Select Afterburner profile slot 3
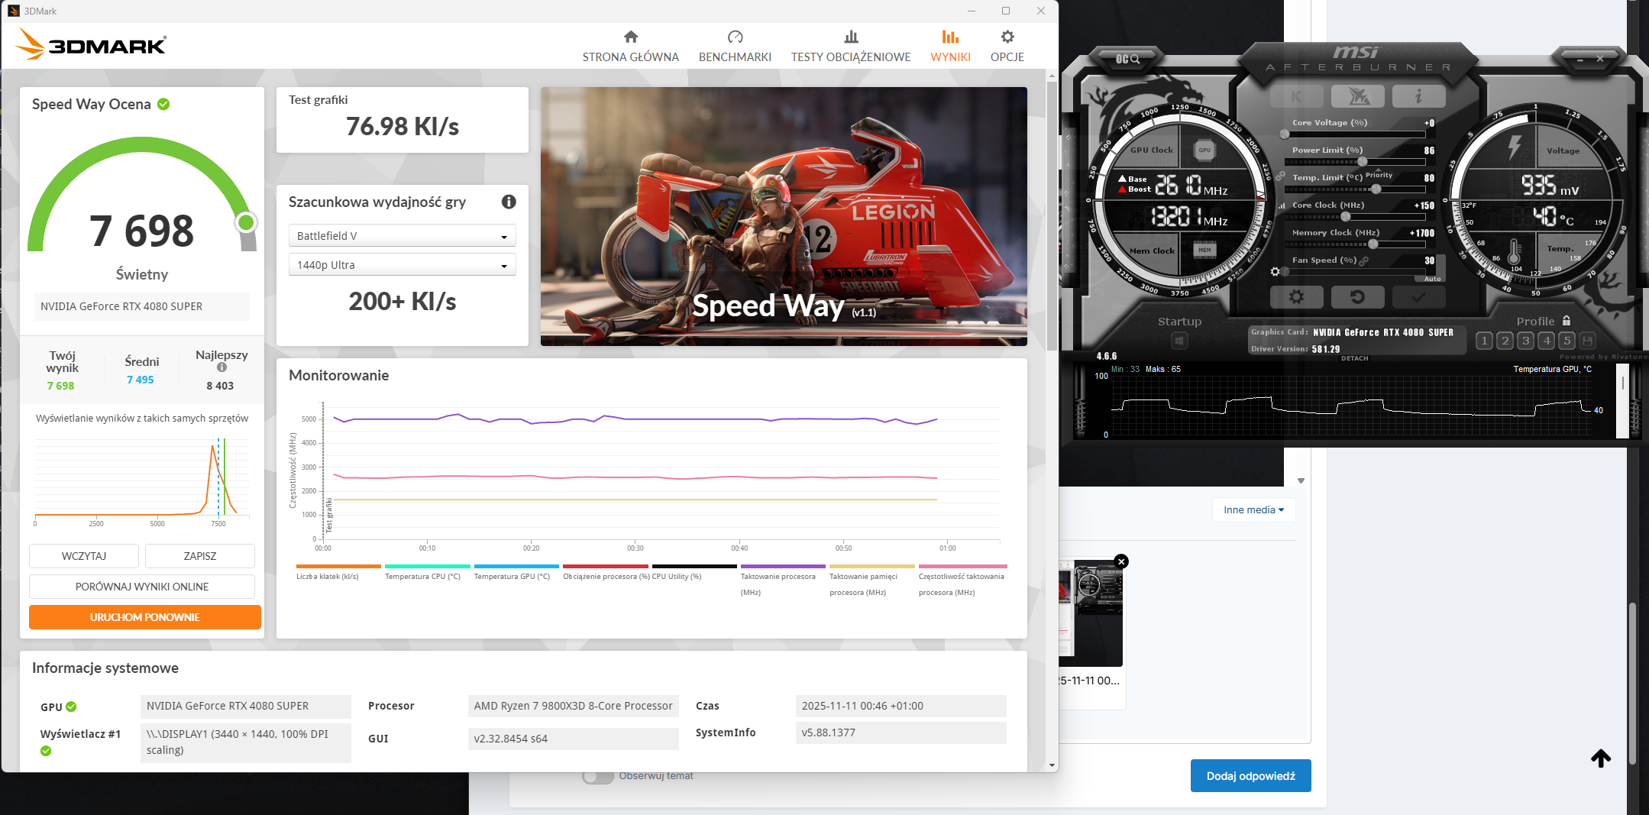 (1525, 341)
